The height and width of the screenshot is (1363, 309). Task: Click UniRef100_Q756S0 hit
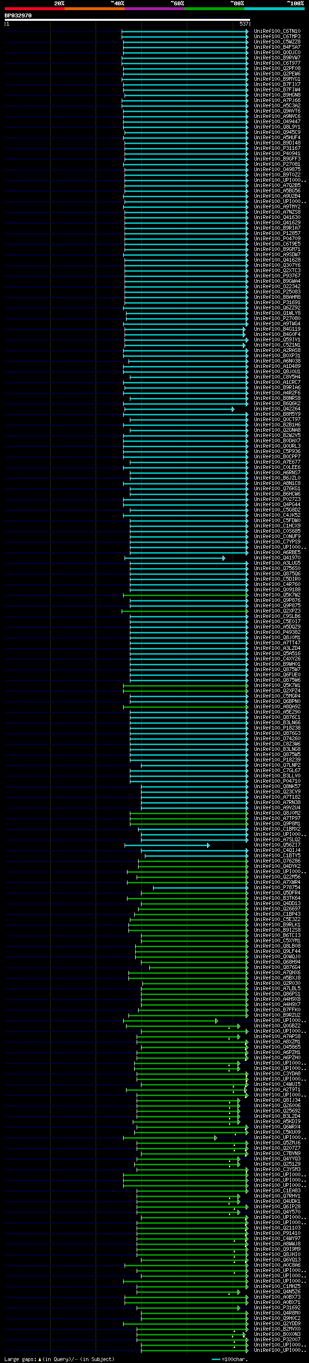[x=277, y=568]
